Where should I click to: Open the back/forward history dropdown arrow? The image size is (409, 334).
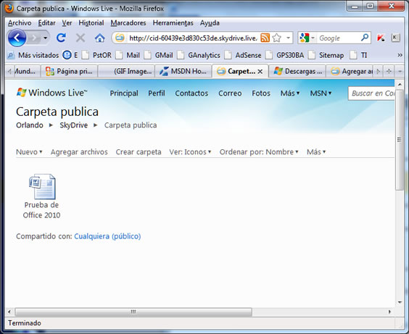(x=46, y=38)
